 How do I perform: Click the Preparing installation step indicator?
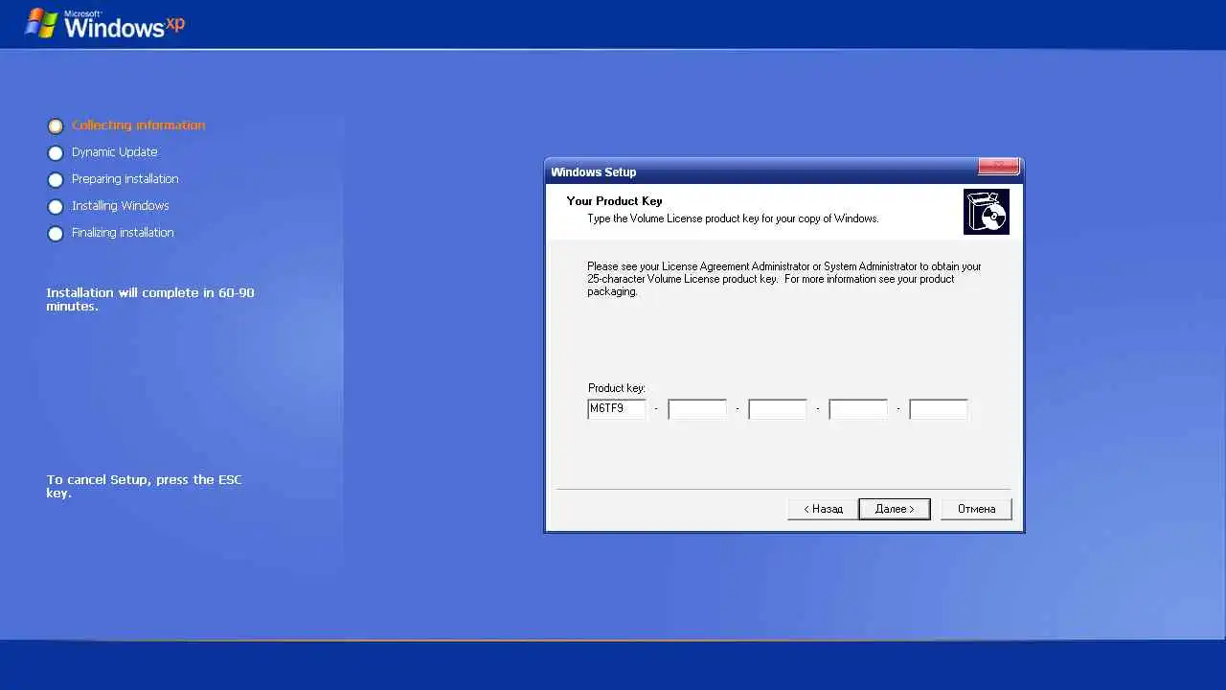56,179
